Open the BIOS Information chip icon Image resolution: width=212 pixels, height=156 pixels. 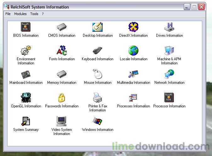[x=25, y=27]
